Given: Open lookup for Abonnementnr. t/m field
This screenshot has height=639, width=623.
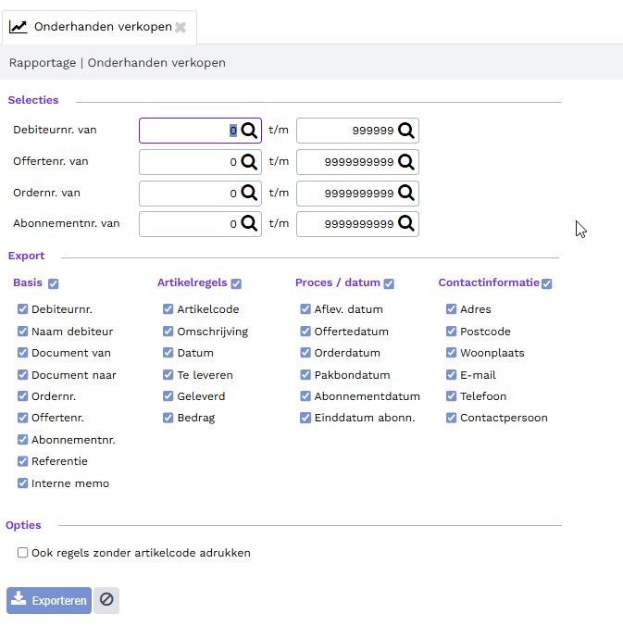Looking at the screenshot, I should (x=406, y=223).
